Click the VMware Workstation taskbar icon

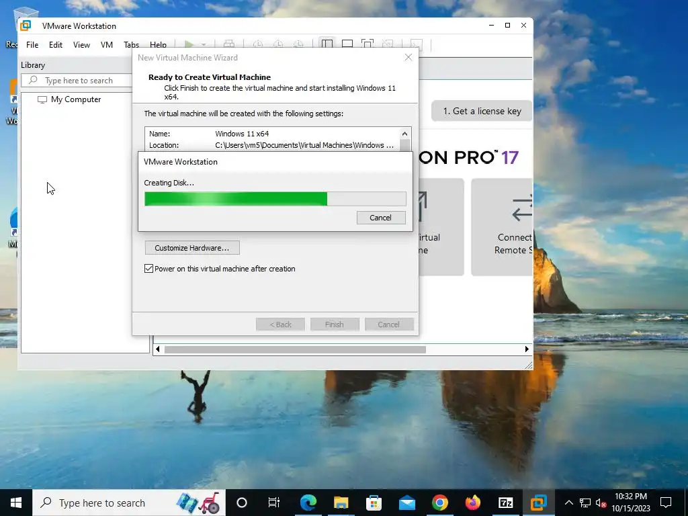tap(538, 503)
